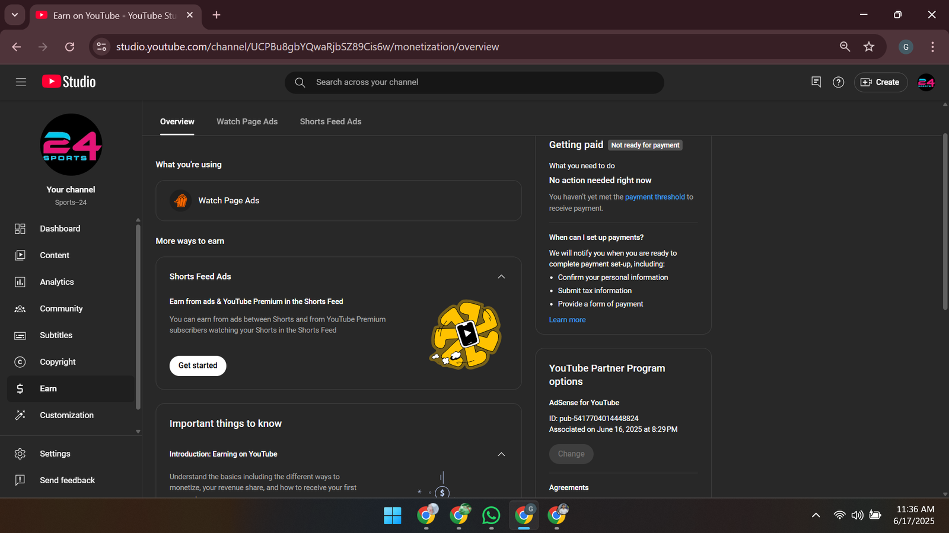Open taskbar clock showing 11:36 AM

click(x=914, y=515)
